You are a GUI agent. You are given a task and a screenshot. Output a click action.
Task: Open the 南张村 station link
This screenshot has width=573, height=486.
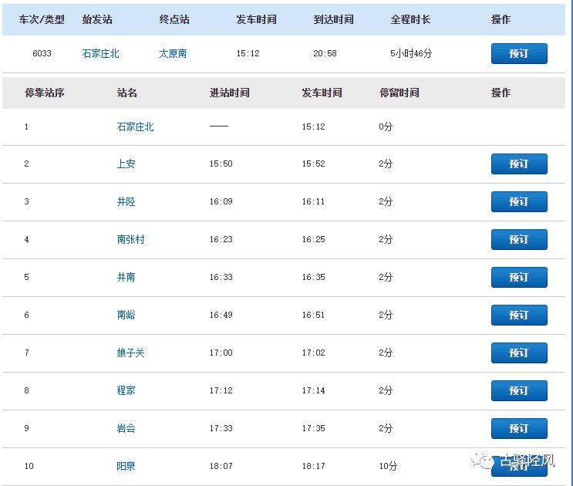[x=130, y=240]
